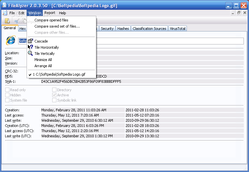Click the arrow question mark icon beside Tile Horizontally
The image size is (249, 172).
30,47
